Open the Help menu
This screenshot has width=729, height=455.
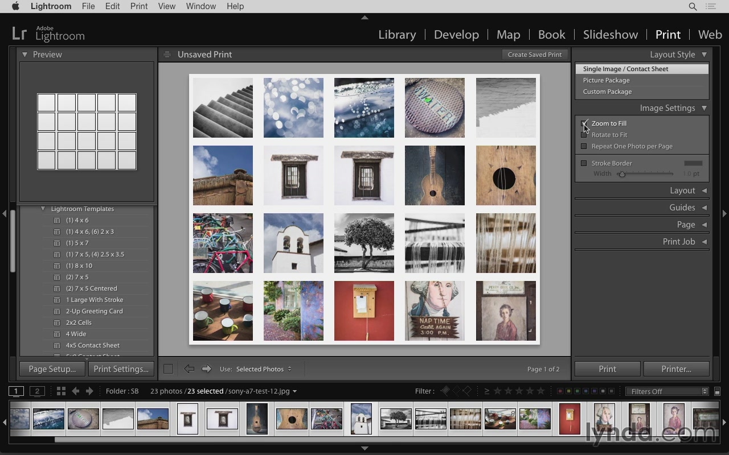pos(235,6)
